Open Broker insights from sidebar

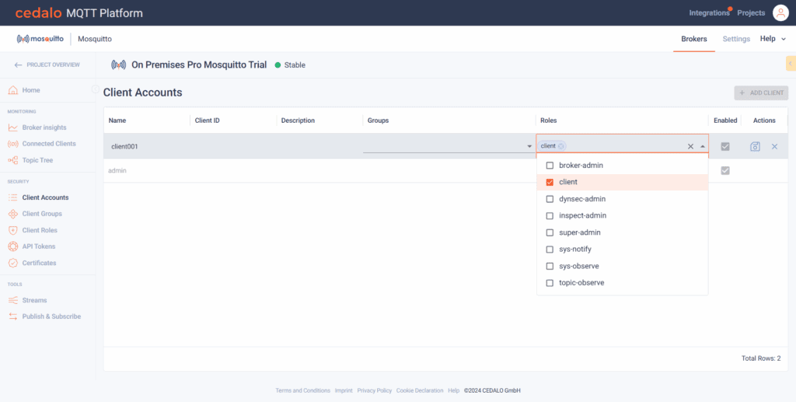pos(44,128)
